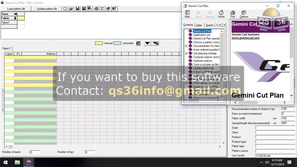Open the black dropdown arrow next to marker icon
This screenshot has height=167, width=297.
tap(147, 43)
